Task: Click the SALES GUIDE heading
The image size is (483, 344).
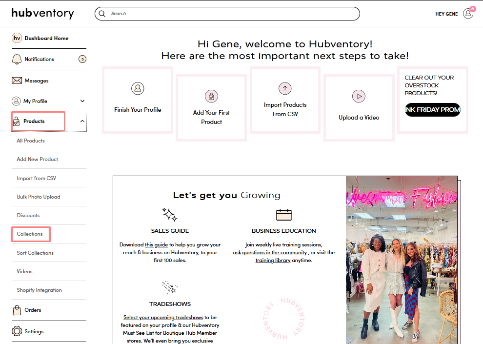Action: [170, 231]
